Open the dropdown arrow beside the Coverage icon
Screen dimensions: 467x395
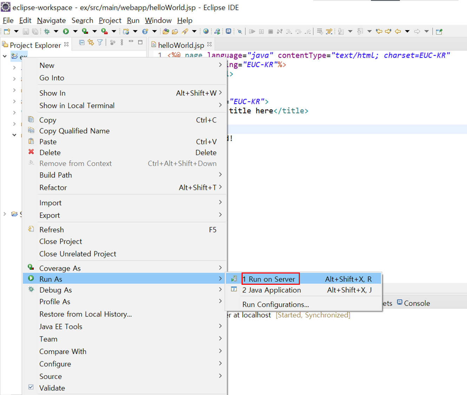pyautogui.click(x=94, y=31)
